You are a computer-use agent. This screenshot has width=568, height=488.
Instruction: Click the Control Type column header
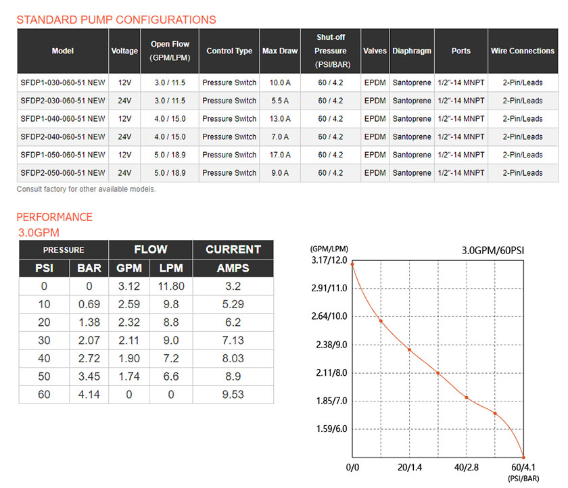click(229, 51)
